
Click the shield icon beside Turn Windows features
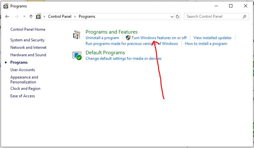[x=128, y=38]
